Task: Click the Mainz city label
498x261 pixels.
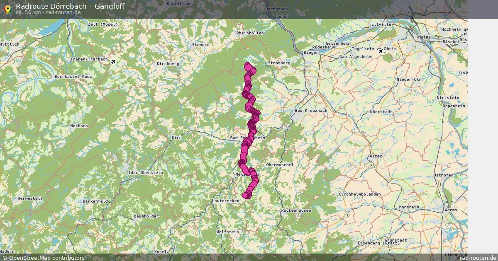Action: (x=425, y=37)
